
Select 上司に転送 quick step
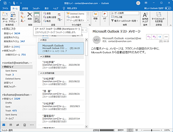click(76, 17)
